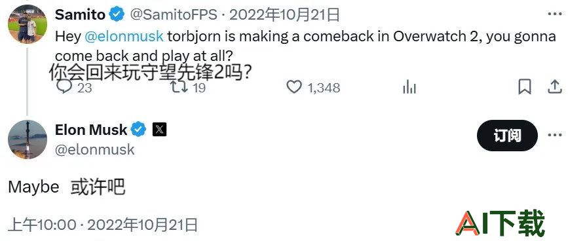568x241 pixels.
Task: Open Samito's profile picture
Action: pos(28,24)
